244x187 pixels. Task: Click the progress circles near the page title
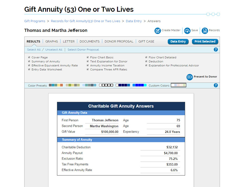[213, 14]
